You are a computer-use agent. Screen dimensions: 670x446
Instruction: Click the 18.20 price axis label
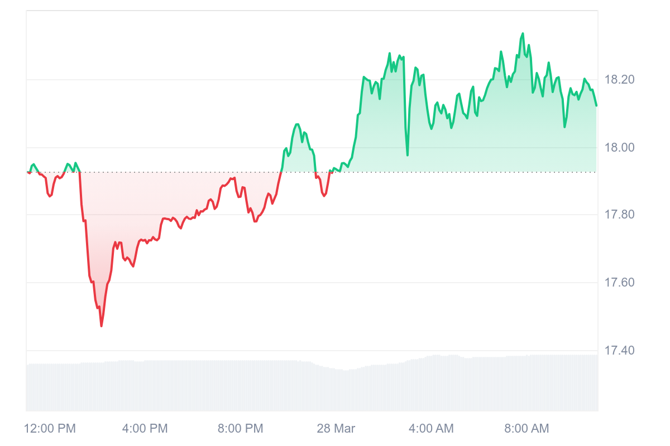[620, 80]
